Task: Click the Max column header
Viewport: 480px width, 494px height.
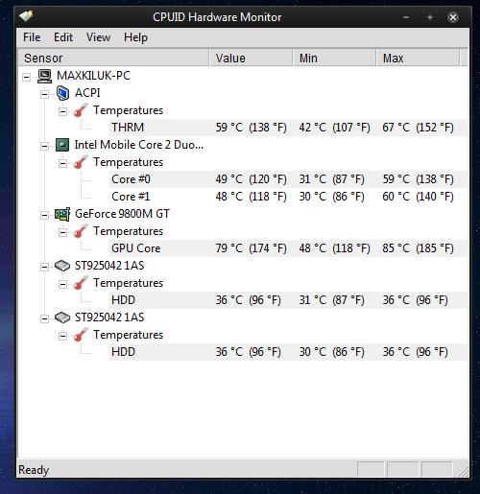Action: point(418,58)
